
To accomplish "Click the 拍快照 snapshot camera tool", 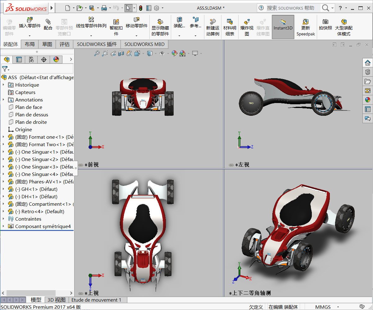I will coord(325,24).
